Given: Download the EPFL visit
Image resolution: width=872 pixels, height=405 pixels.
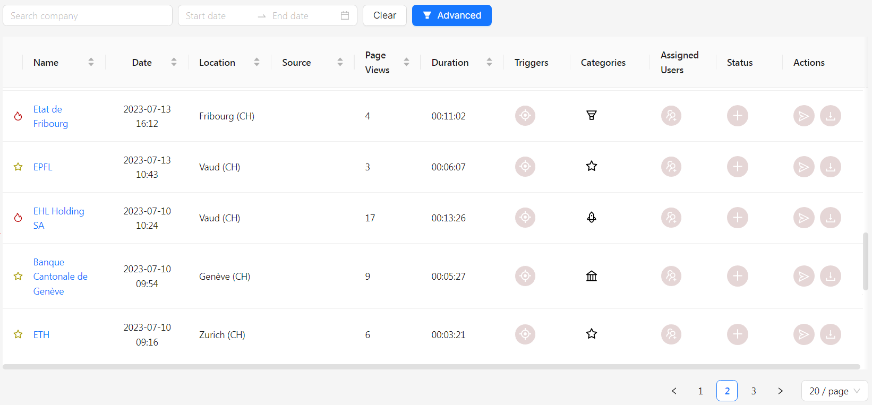Looking at the screenshot, I should pyautogui.click(x=831, y=167).
